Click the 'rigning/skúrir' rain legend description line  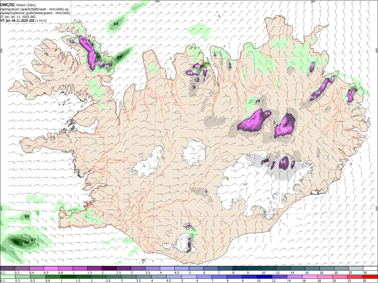point(34,9)
